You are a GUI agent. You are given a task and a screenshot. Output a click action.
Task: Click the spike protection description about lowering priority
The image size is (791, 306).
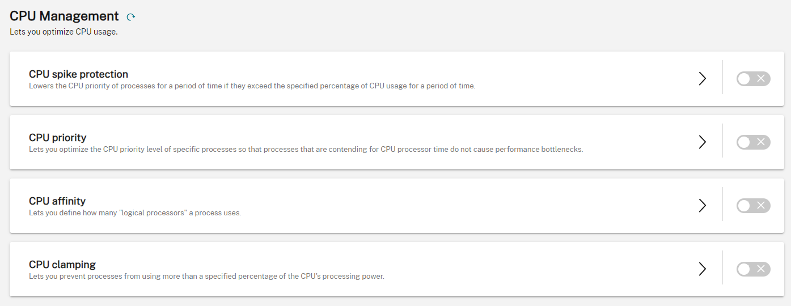click(252, 86)
